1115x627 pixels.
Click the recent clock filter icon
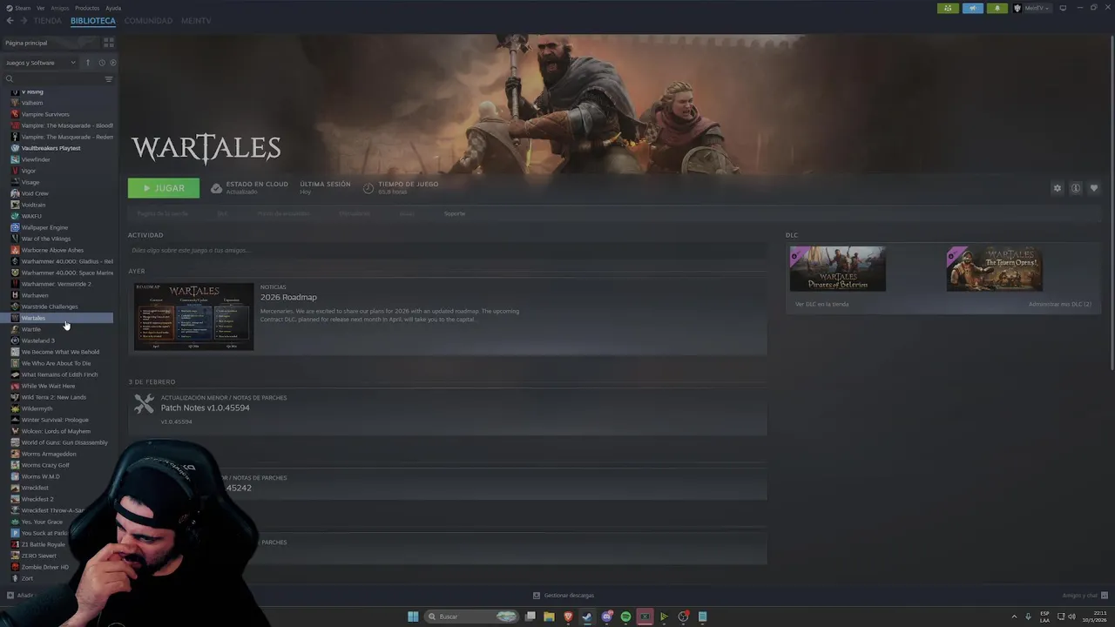101,63
